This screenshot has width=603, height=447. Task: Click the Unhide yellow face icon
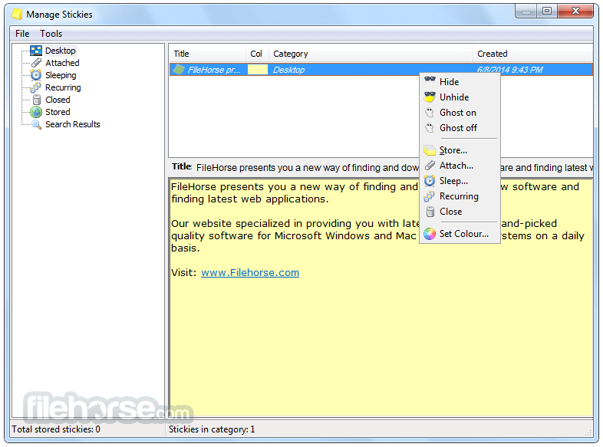(430, 97)
